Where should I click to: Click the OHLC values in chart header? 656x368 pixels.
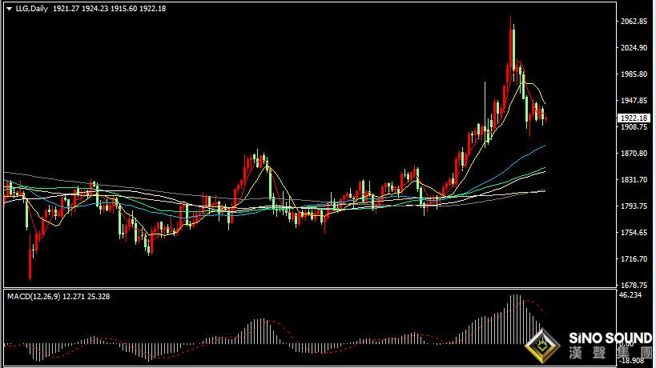pos(109,9)
